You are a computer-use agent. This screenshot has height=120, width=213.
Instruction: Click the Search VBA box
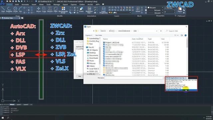pyautogui.click(x=176, y=31)
